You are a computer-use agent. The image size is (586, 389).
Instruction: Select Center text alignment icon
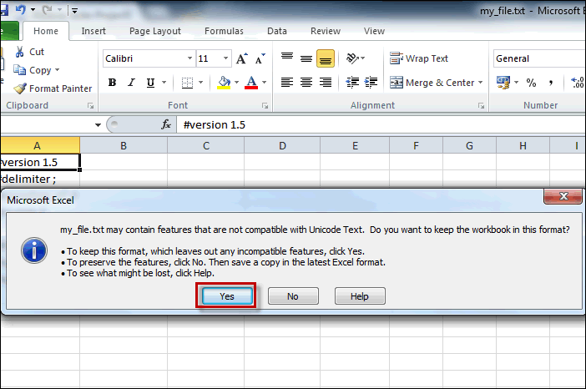[306, 82]
